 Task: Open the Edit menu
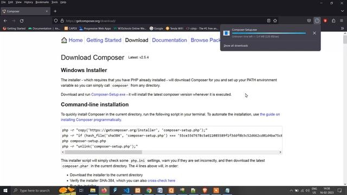[11, 2]
